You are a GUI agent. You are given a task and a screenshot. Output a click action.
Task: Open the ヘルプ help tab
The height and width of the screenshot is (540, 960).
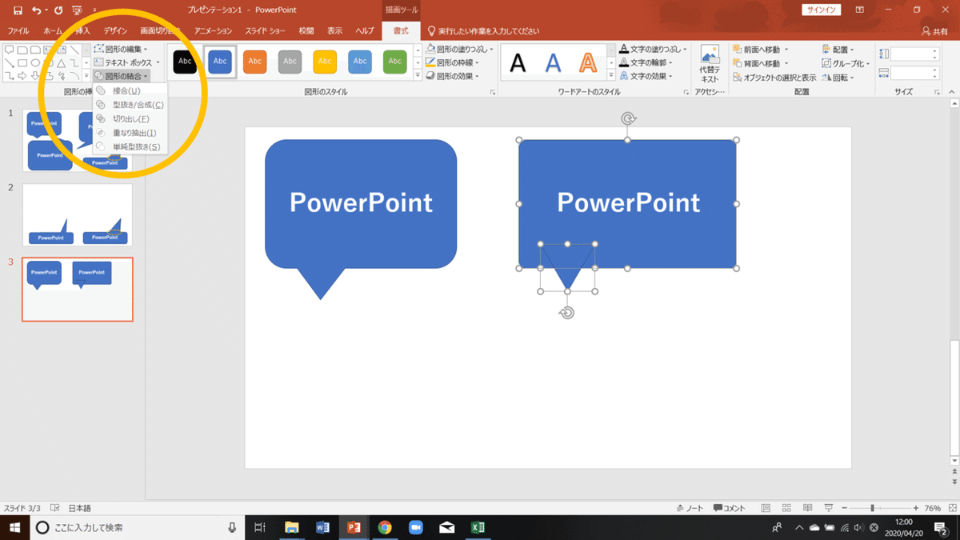coord(365,31)
